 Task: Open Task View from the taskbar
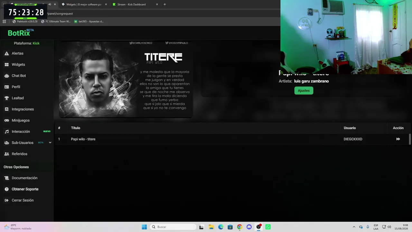click(201, 227)
